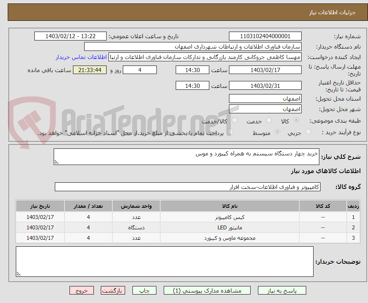This screenshot has height=303, width=368.
Task: Click the شهر محل تحویل field
Action: pos(265,109)
